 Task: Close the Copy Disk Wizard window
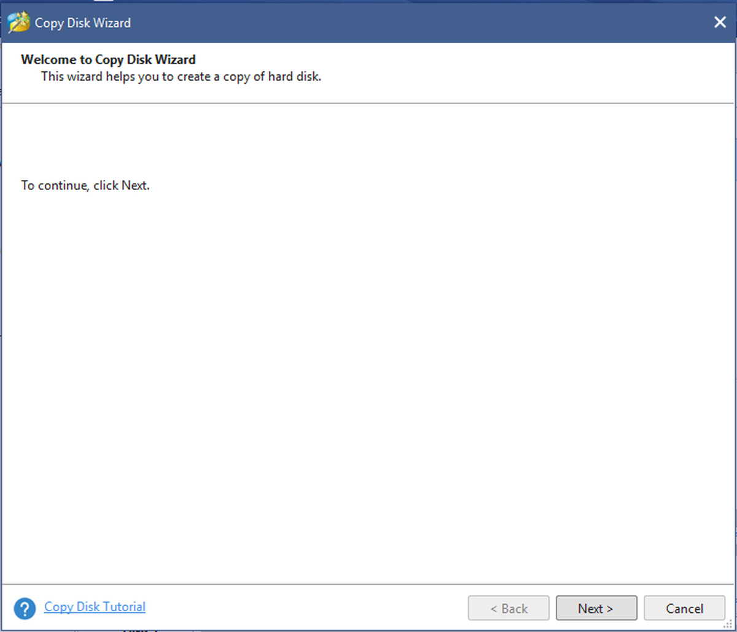click(720, 22)
